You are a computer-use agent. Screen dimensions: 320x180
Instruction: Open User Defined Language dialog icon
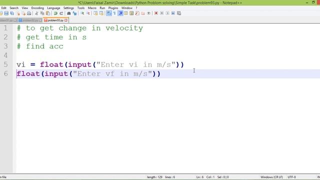[x=126, y=13]
